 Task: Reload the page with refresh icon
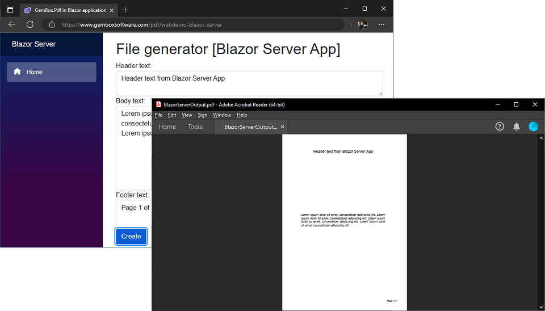pos(30,24)
